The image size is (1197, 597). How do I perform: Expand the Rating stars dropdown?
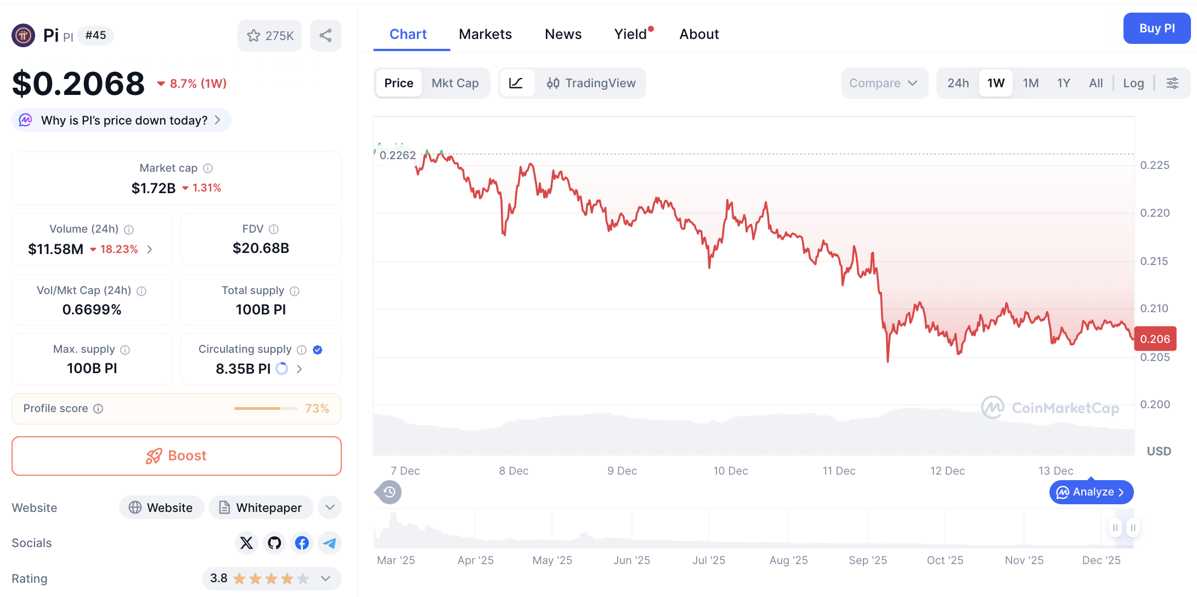point(324,578)
